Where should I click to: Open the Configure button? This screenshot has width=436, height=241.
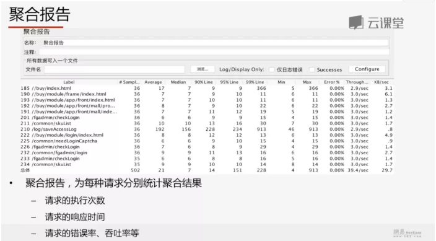(x=367, y=69)
